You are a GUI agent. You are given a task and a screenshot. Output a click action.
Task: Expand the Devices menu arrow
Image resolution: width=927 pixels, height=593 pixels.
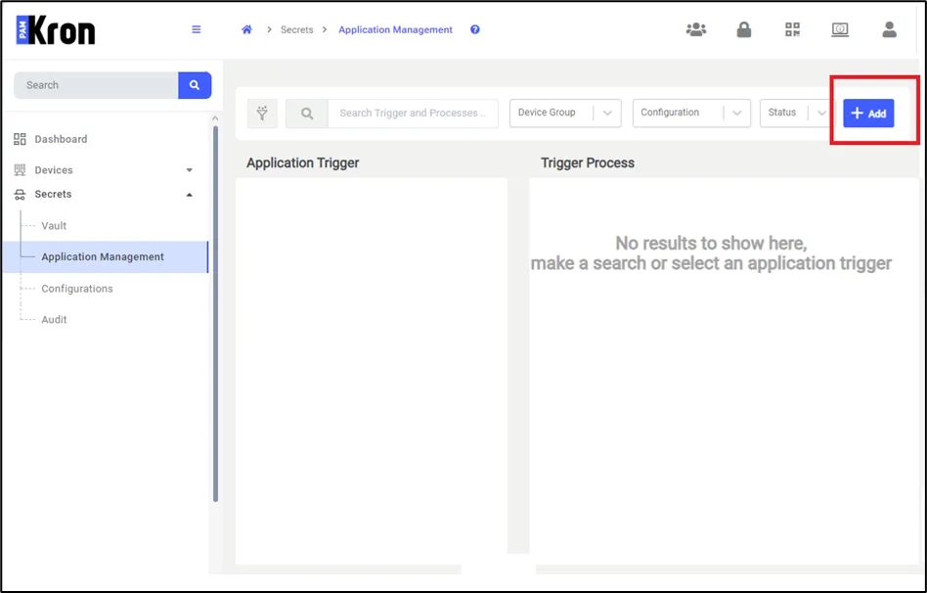[x=189, y=170]
